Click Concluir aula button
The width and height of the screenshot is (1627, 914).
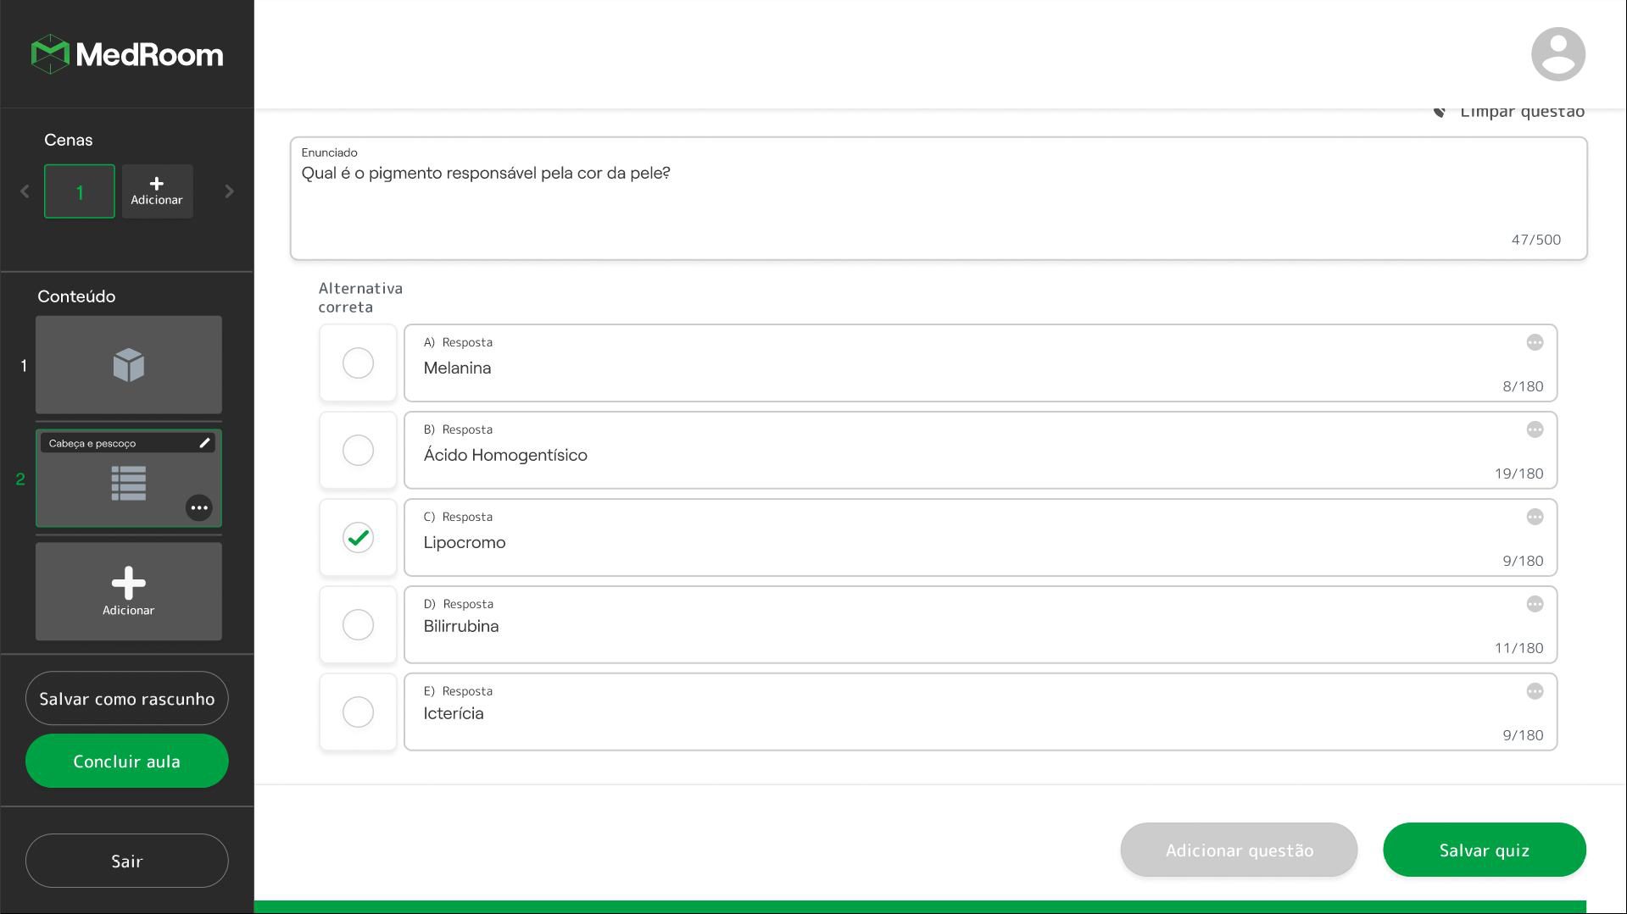point(127,761)
